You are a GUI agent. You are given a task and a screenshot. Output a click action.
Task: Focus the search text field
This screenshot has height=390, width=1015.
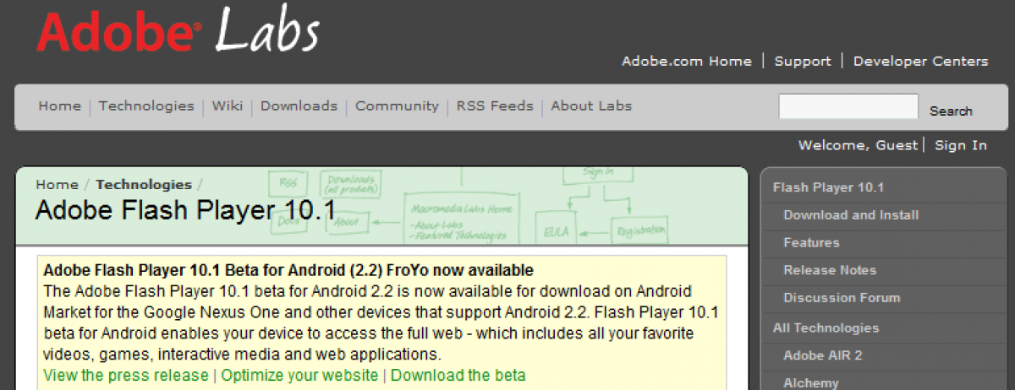(848, 107)
